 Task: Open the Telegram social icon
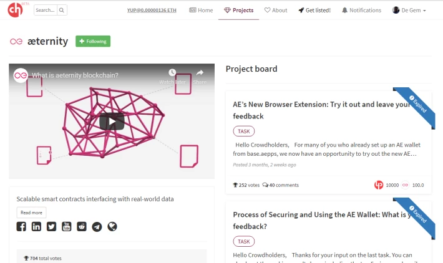pos(97,227)
